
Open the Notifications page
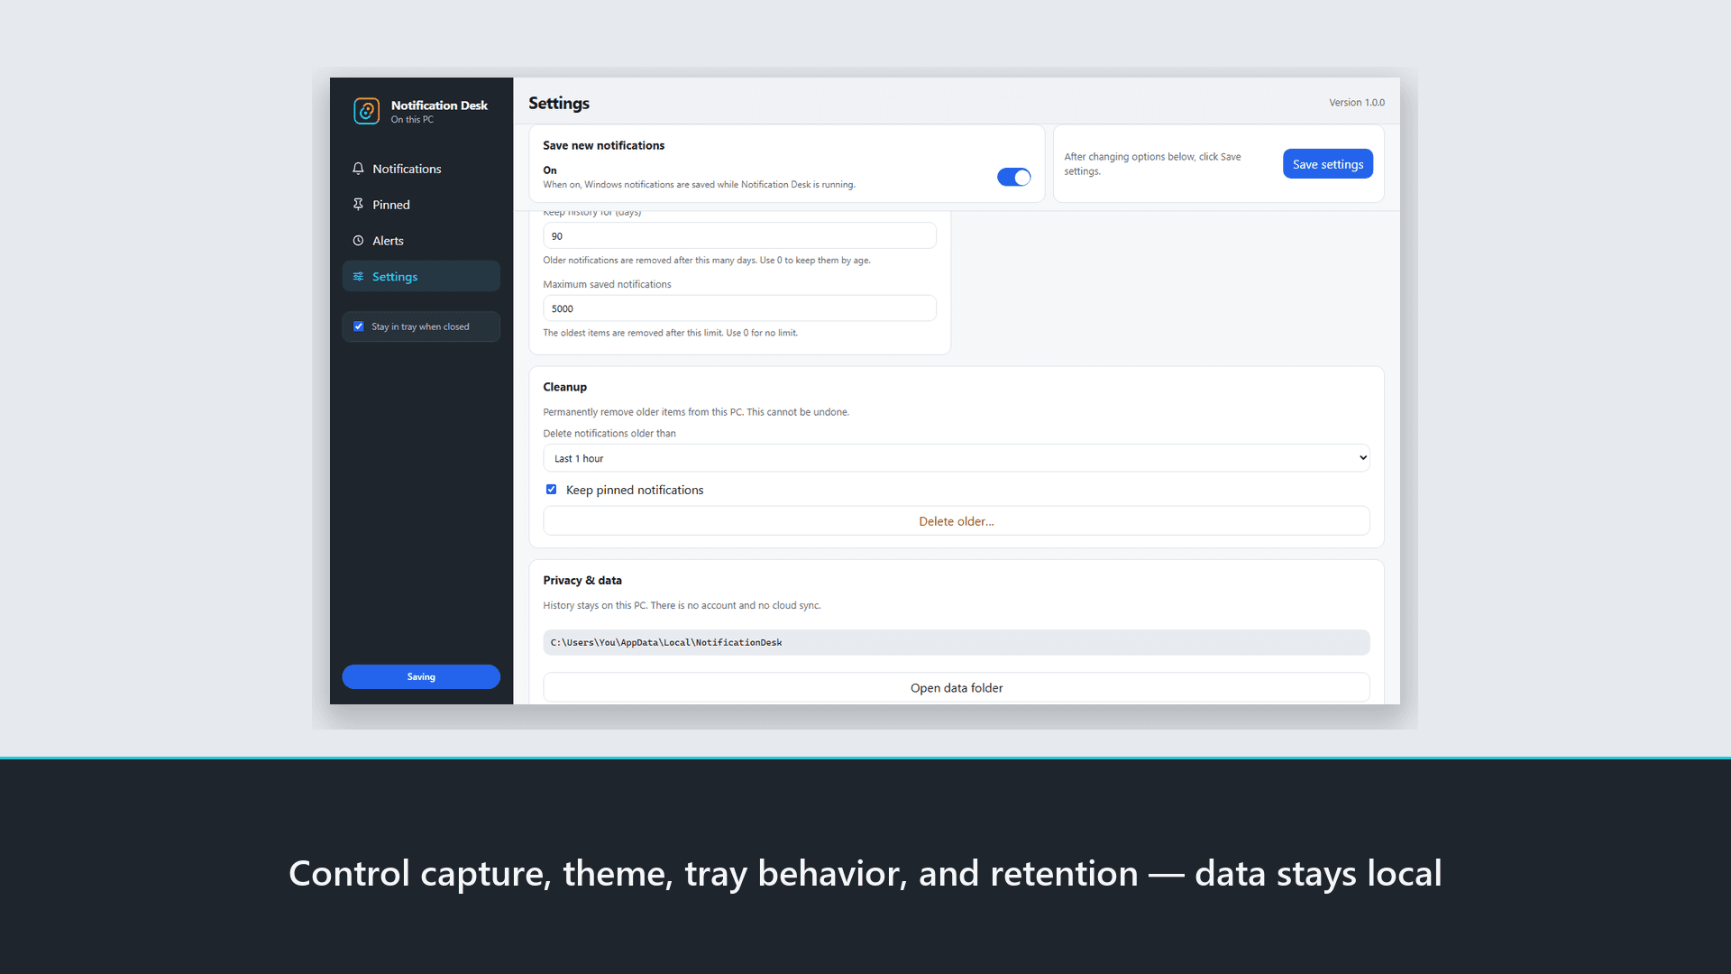point(421,169)
